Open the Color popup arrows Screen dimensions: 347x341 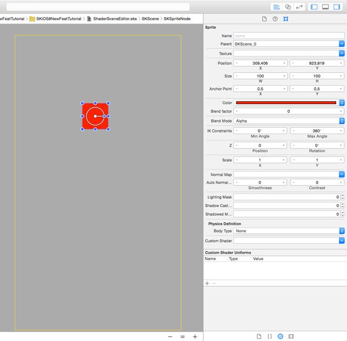(x=341, y=103)
